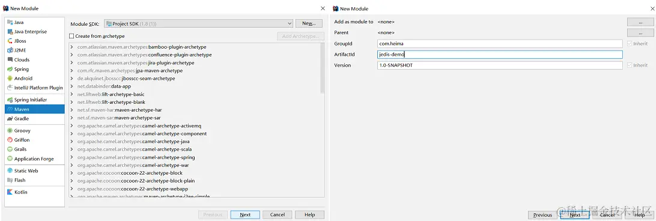This screenshot has height=221, width=656.
Task: Click Help in the left New Module dialog
Action: pos(309,215)
